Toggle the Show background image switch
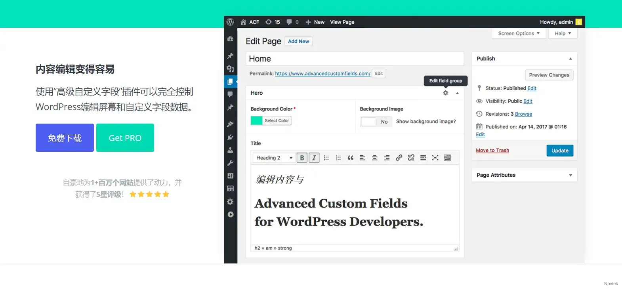 point(376,122)
